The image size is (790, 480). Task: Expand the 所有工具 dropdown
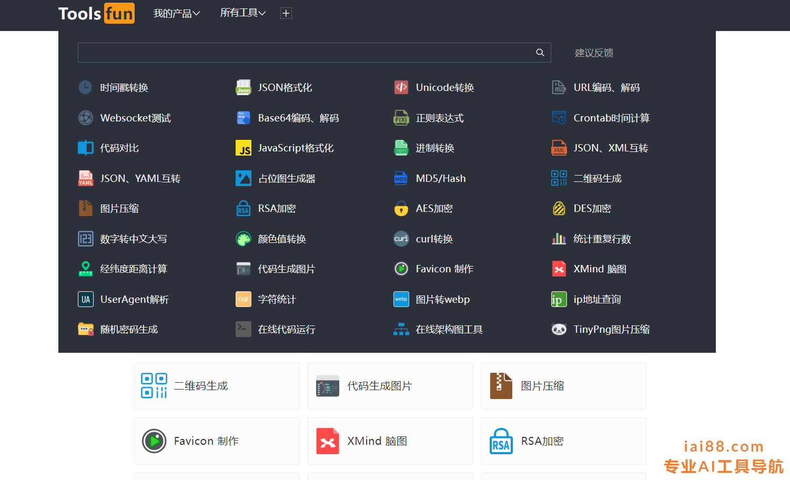click(243, 13)
